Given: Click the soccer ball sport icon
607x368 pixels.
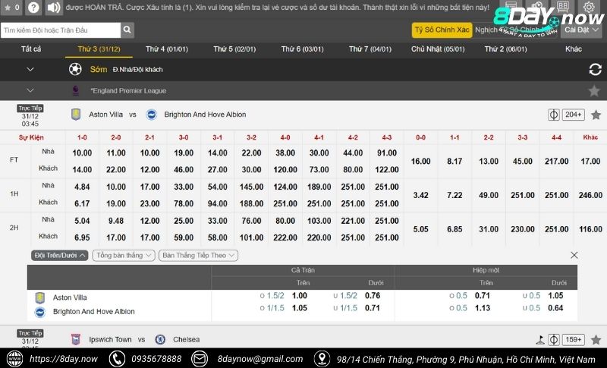Looking at the screenshot, I should point(75,69).
